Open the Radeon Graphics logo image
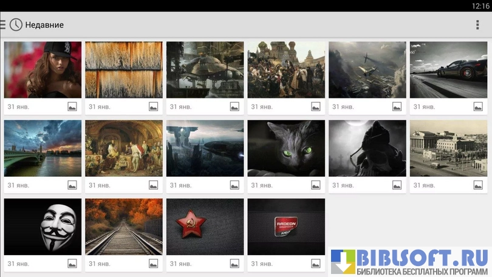492x277 pixels. pyautogui.click(x=286, y=227)
